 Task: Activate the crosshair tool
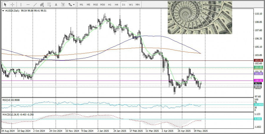[x=12, y=4]
